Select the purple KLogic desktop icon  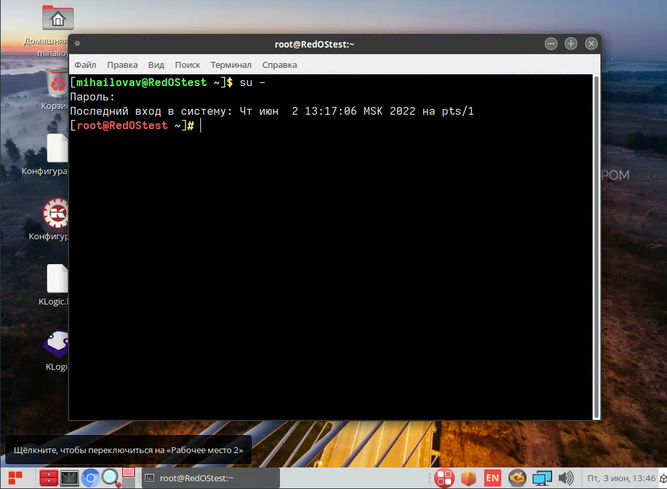point(56,344)
